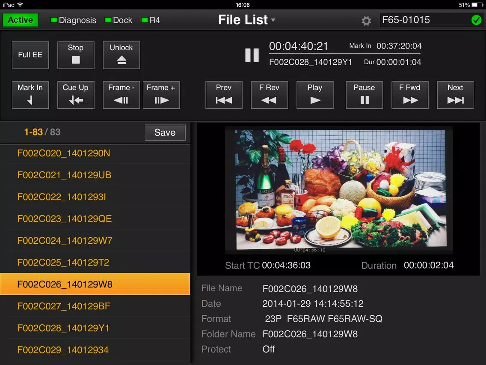Tap the 1-83 / 83 clip counter
This screenshot has height=365, width=486.
pos(42,132)
